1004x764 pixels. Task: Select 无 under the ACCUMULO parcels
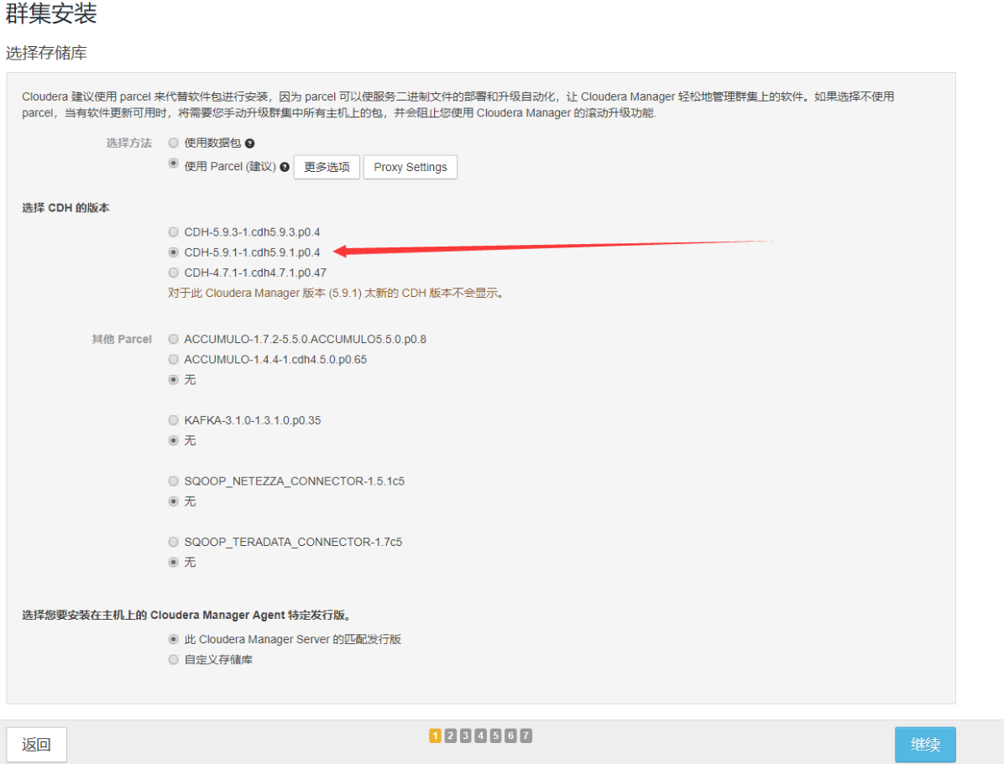[x=173, y=379]
